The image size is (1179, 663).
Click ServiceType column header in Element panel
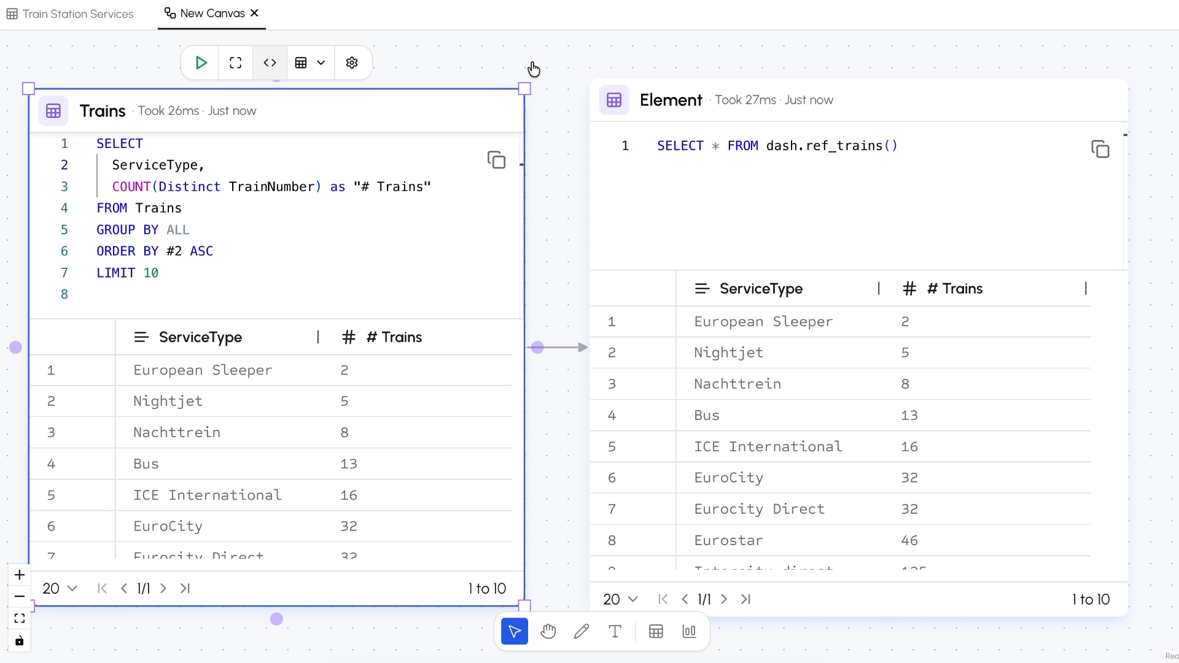761,289
